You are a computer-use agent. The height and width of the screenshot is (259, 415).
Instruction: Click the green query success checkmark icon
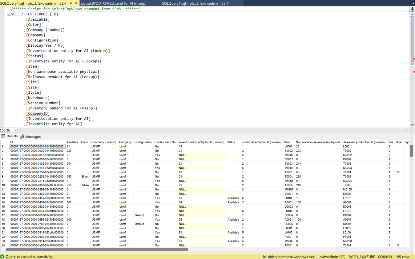click(2, 257)
